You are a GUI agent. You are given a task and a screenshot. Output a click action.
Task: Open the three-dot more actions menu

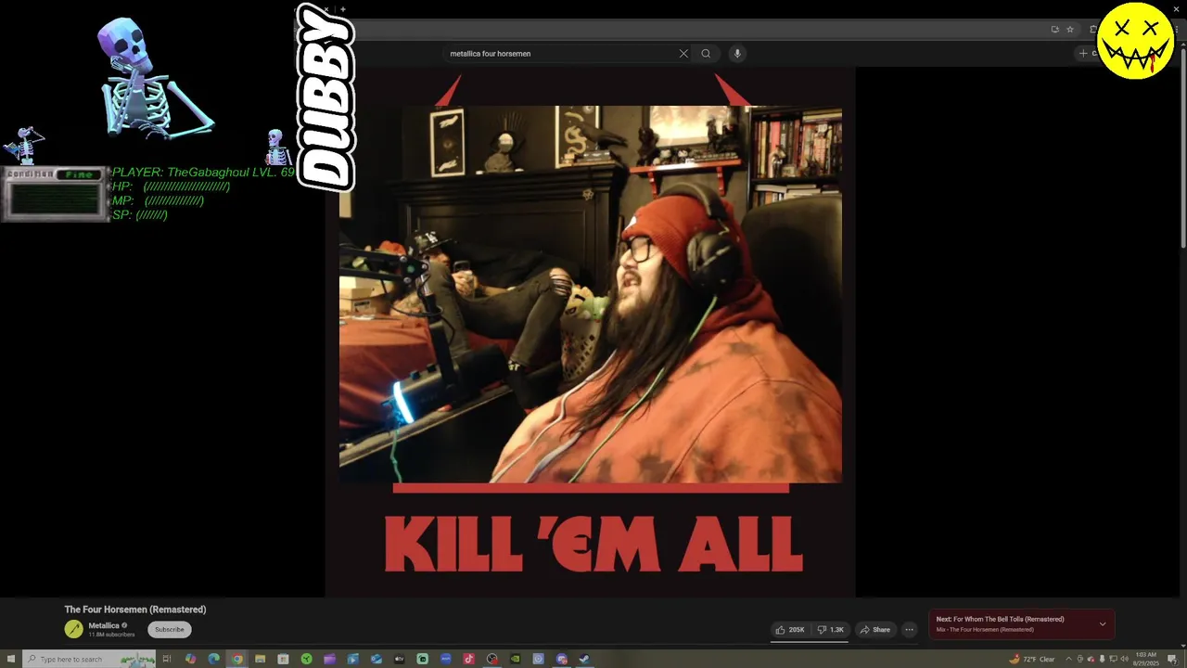tap(910, 630)
